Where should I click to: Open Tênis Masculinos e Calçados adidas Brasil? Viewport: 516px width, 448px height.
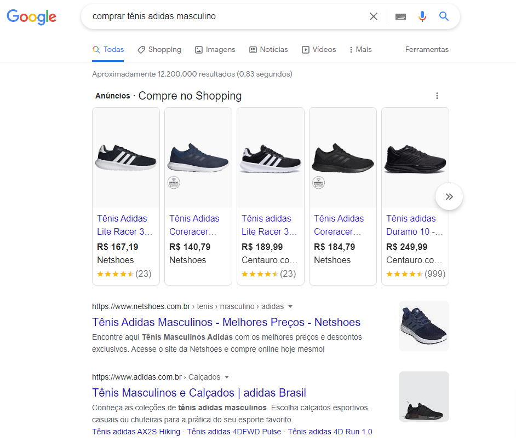pyautogui.click(x=199, y=393)
